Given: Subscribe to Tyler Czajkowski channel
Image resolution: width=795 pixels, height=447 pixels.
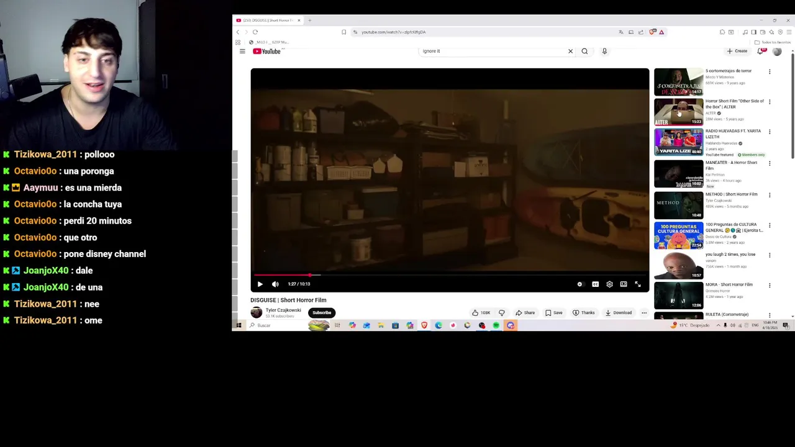Looking at the screenshot, I should pyautogui.click(x=322, y=313).
